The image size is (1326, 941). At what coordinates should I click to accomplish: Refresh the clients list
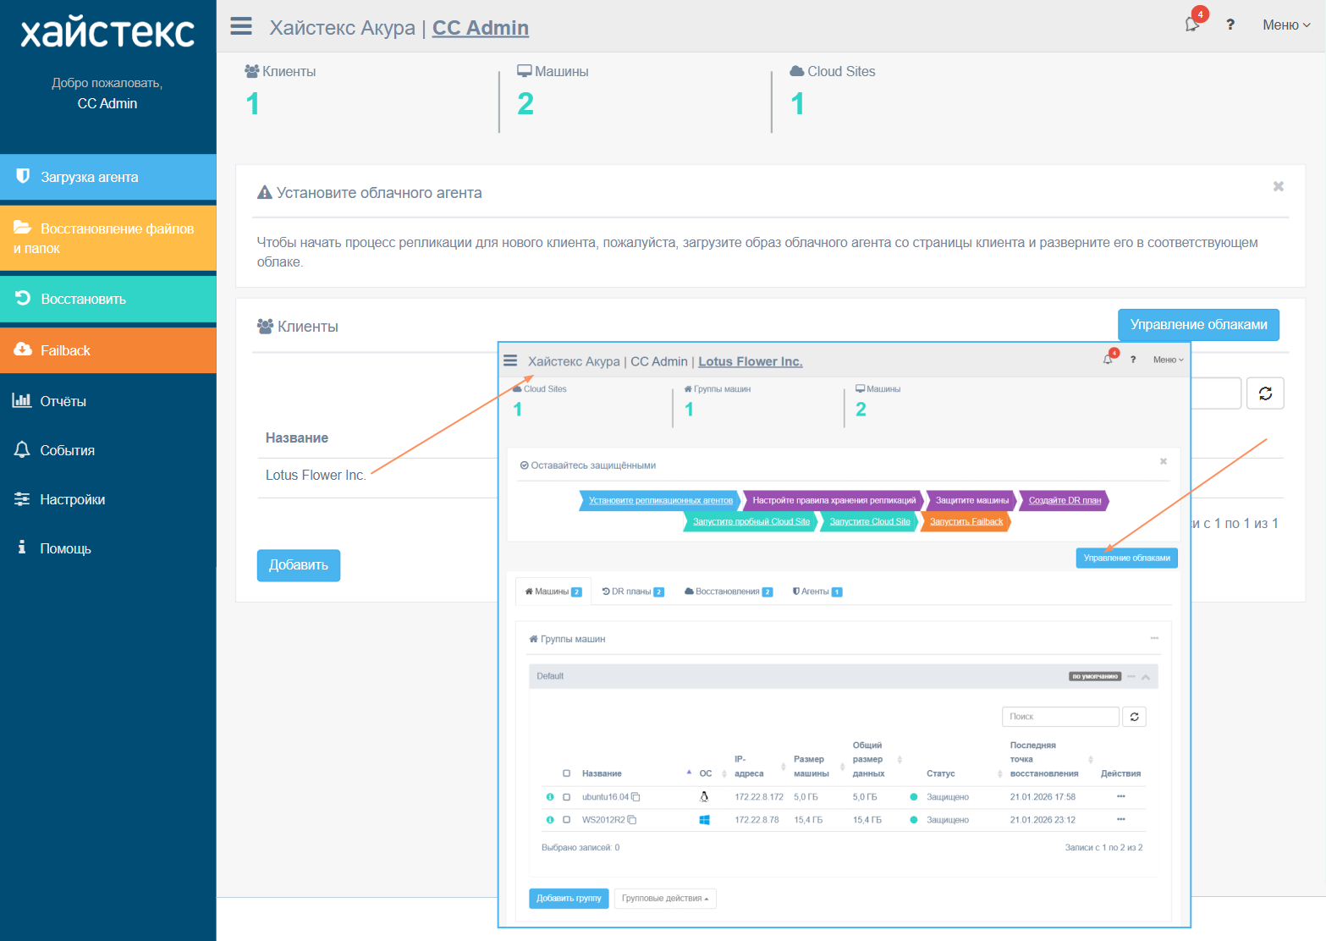[1265, 393]
